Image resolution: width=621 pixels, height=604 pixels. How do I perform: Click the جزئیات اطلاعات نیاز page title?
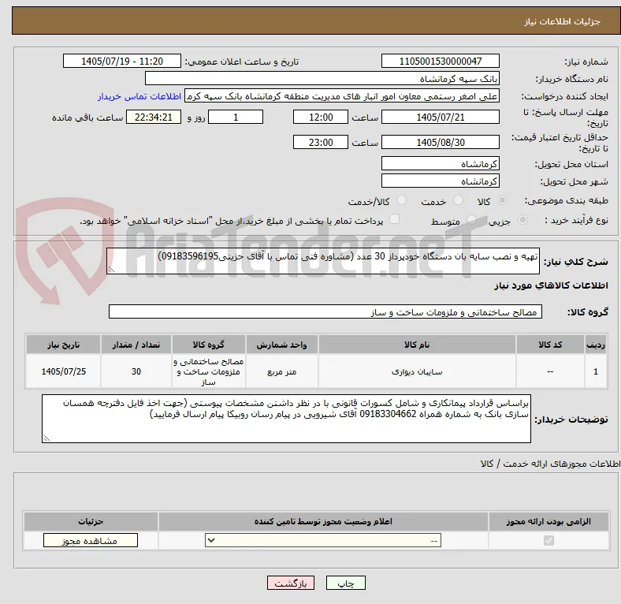pyautogui.click(x=563, y=21)
